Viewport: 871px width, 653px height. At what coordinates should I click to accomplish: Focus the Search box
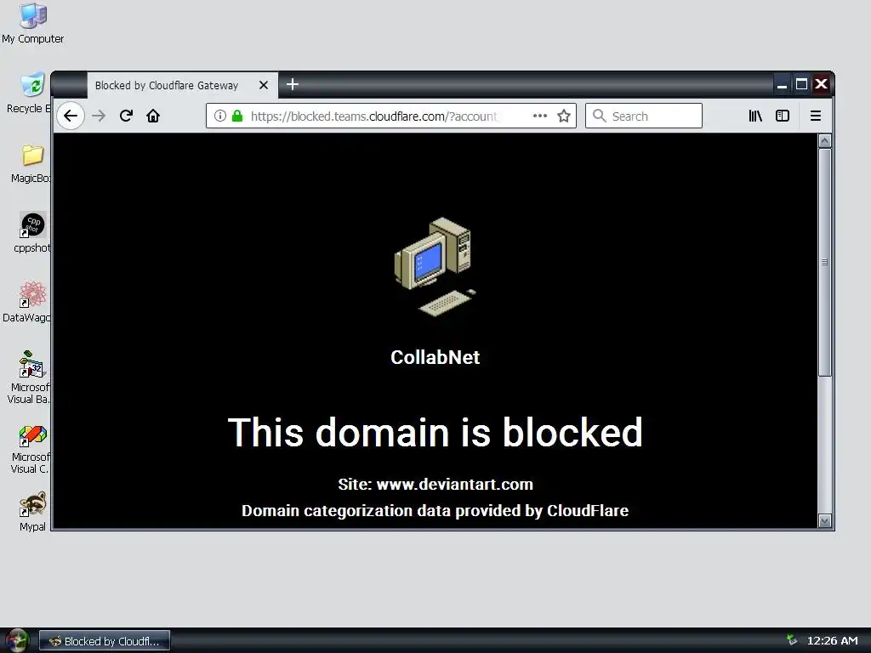coord(643,116)
